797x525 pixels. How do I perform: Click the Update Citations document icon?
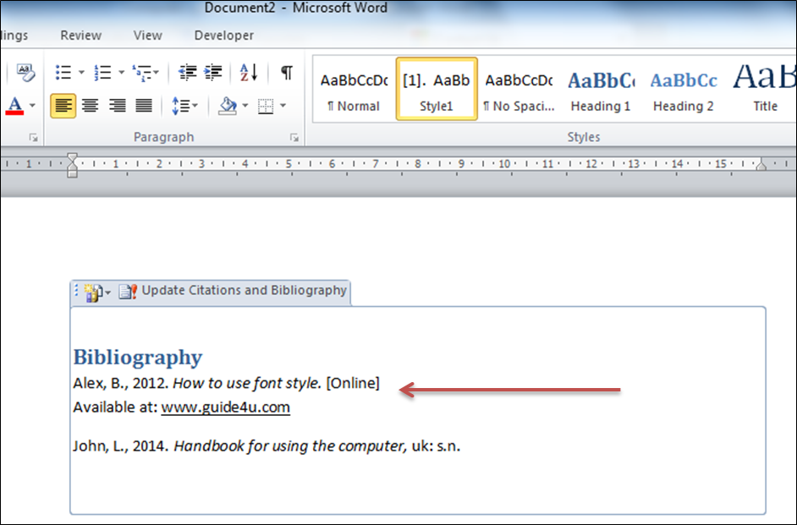coord(128,292)
